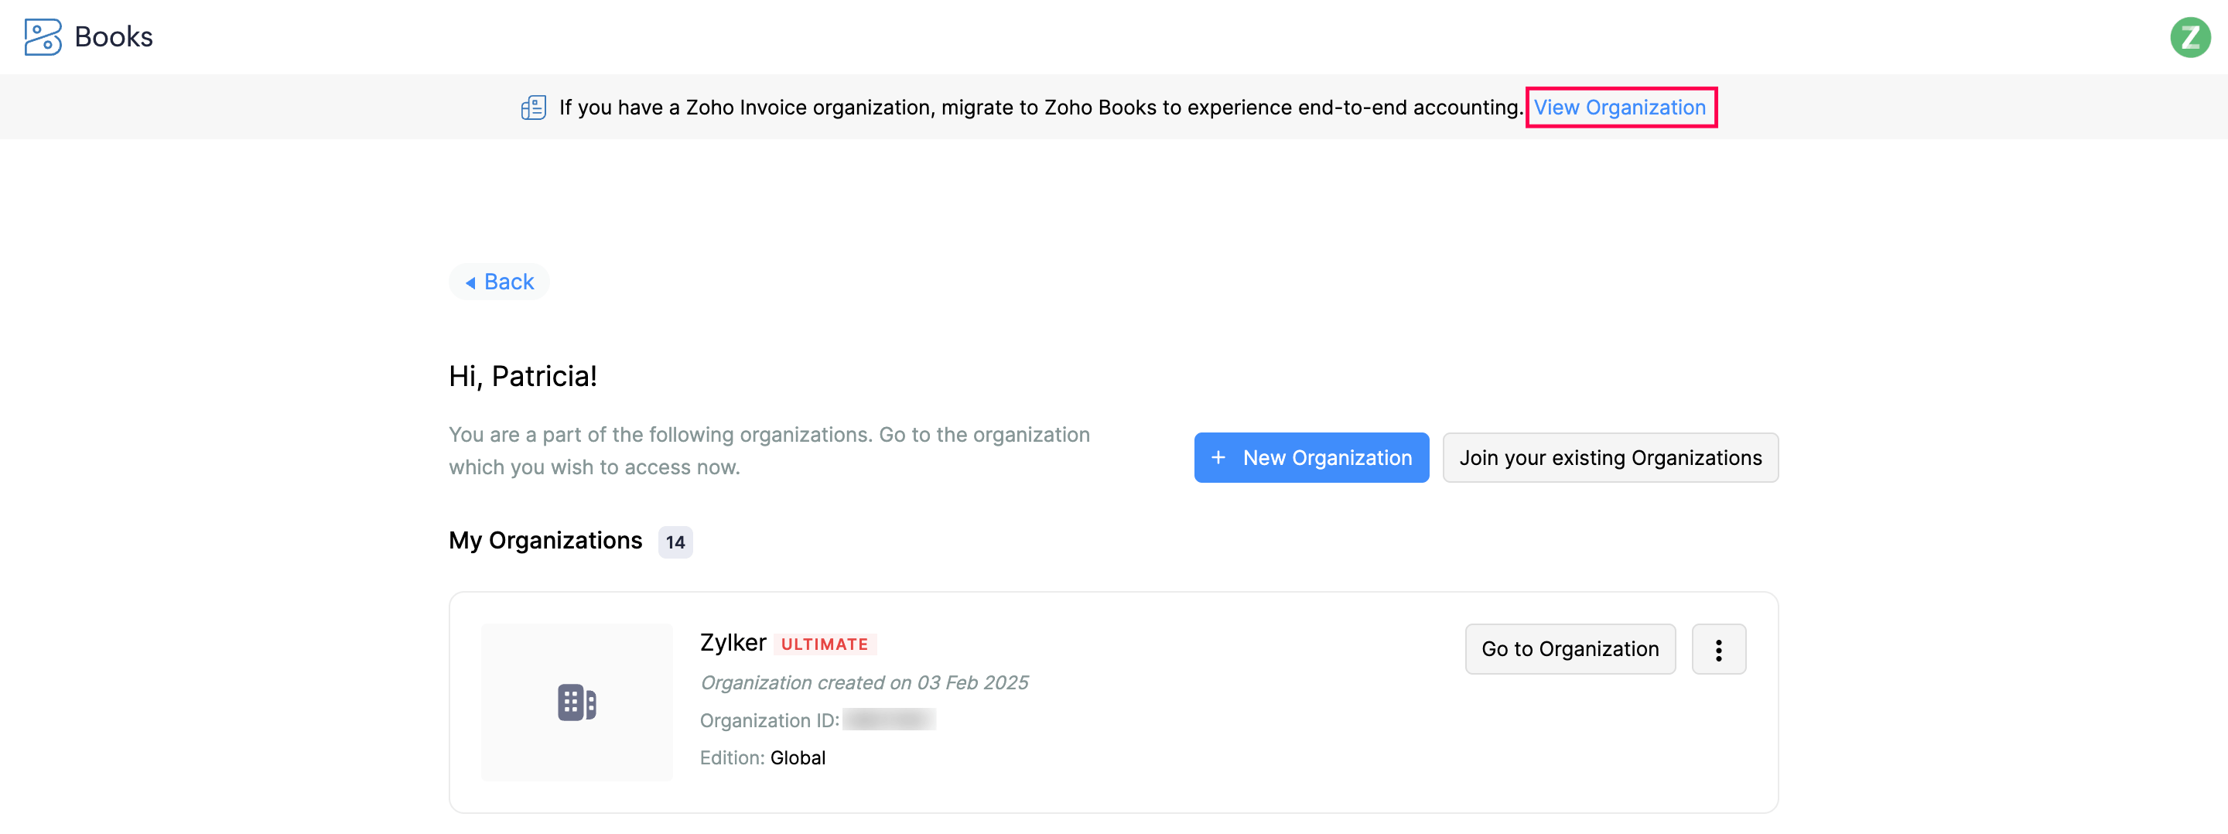The height and width of the screenshot is (834, 2228).
Task: Click the migration banner document icon
Action: tap(534, 108)
